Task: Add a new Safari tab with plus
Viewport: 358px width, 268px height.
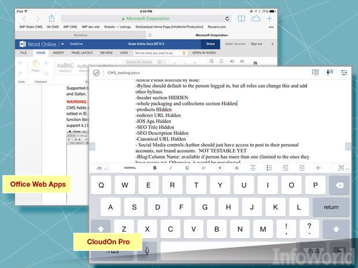Action: (x=270, y=18)
